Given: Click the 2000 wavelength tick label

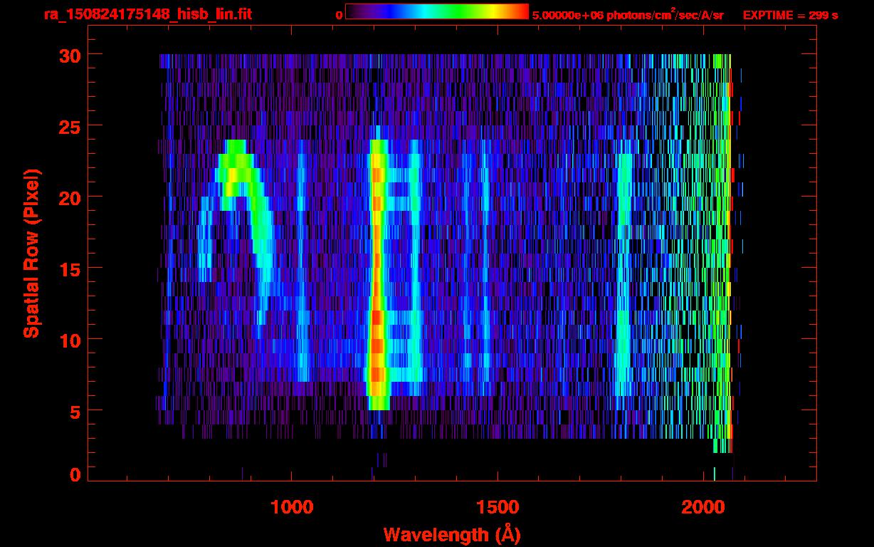Looking at the screenshot, I should coord(702,507).
